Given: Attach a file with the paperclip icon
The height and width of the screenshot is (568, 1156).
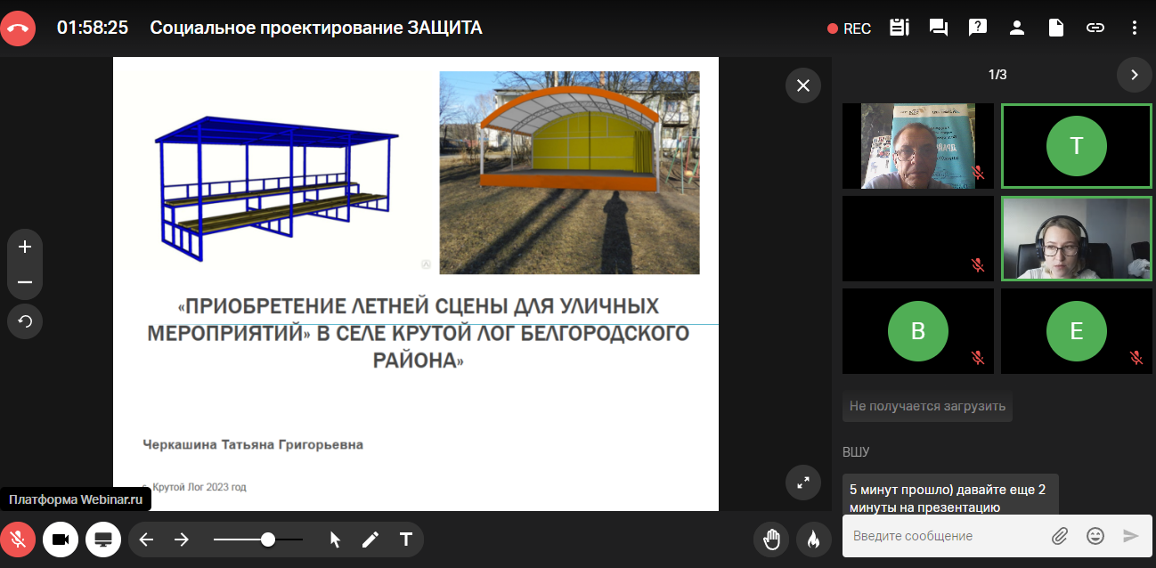Looking at the screenshot, I should tap(1059, 536).
